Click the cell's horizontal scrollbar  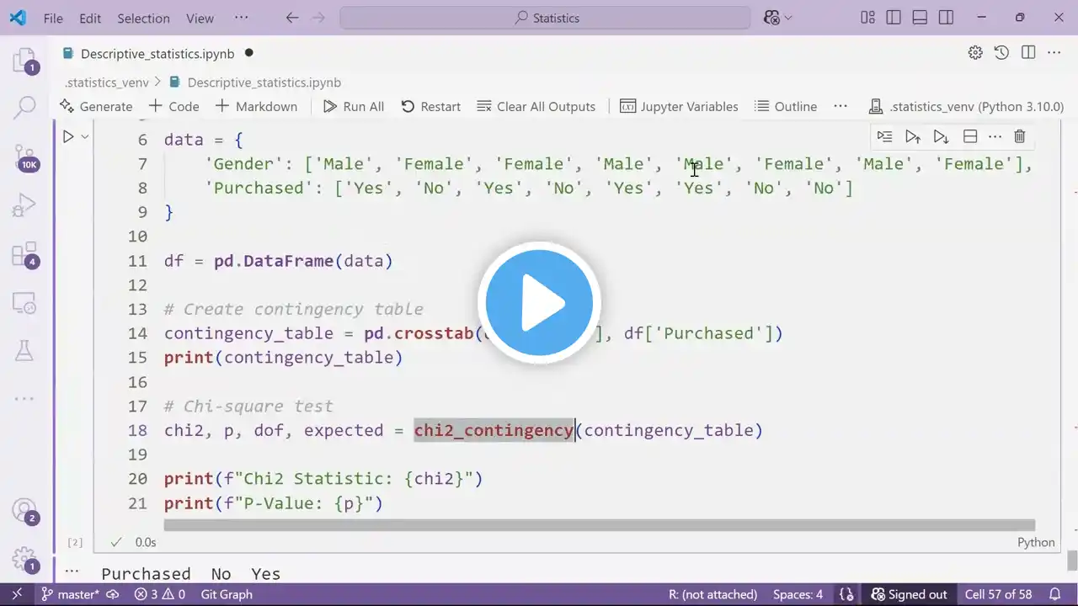(x=599, y=525)
